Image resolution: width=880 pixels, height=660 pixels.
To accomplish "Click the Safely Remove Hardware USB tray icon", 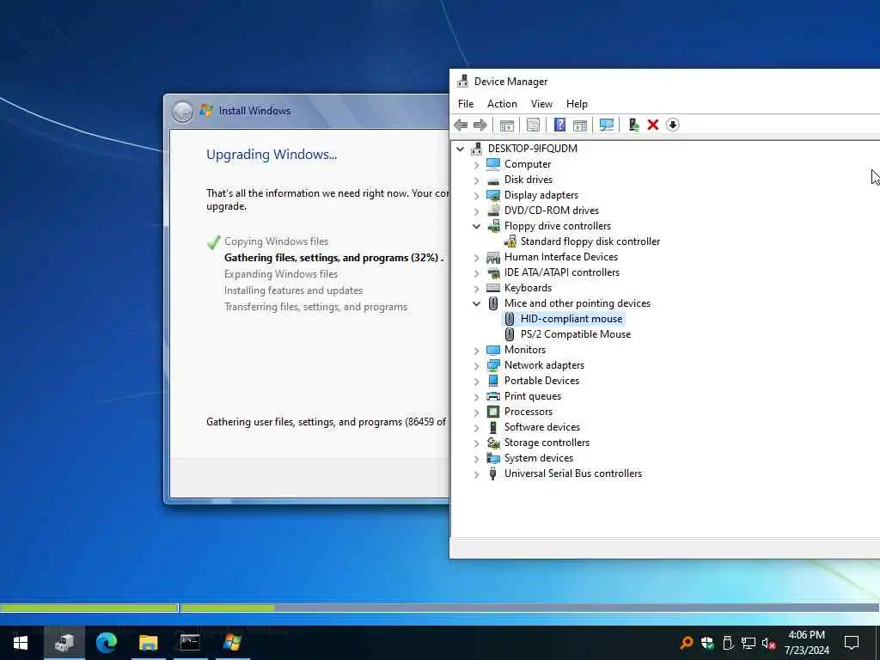I will [x=728, y=643].
